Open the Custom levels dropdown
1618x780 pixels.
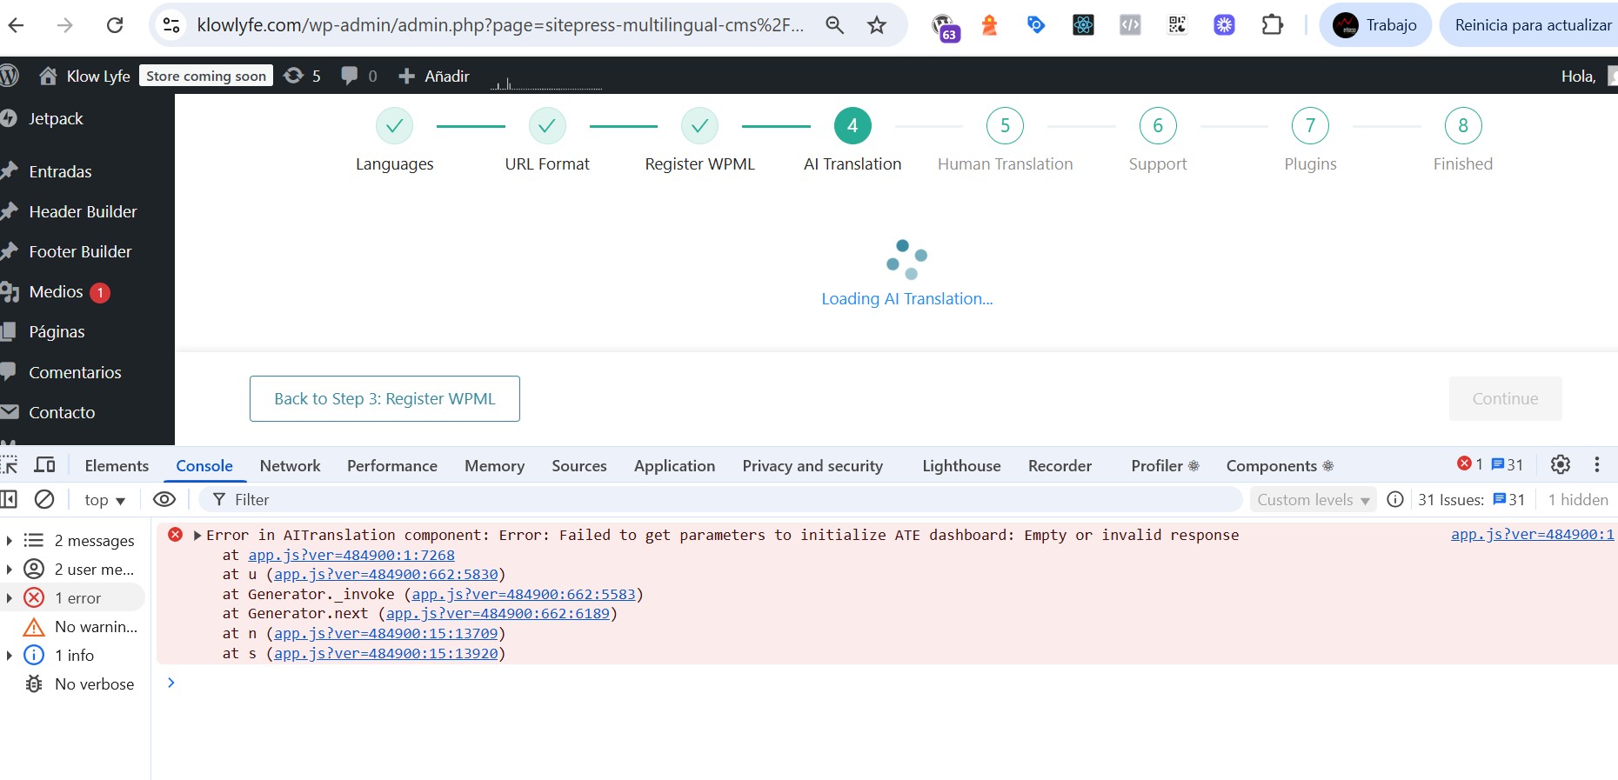1313,500
